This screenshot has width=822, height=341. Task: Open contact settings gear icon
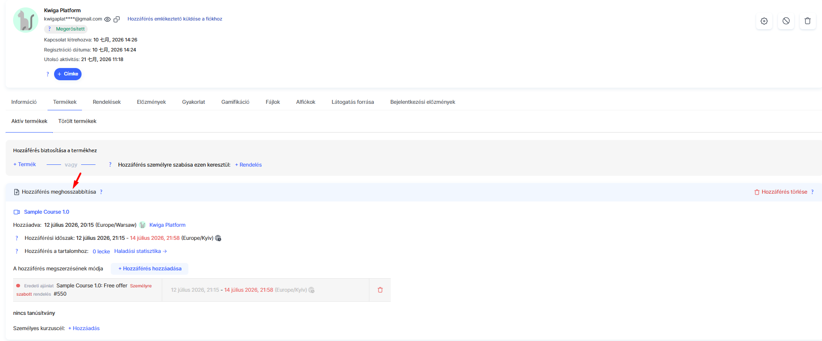(764, 21)
